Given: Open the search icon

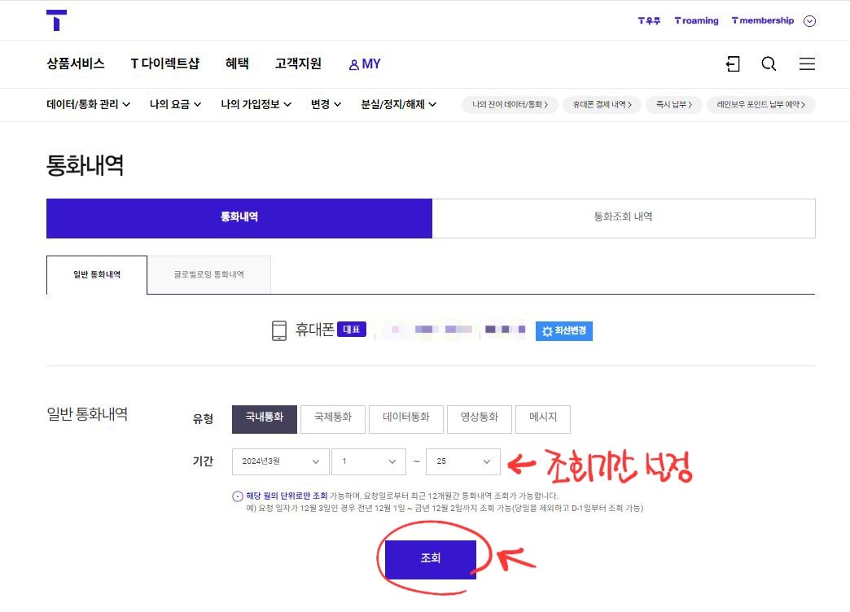Looking at the screenshot, I should click(x=769, y=63).
